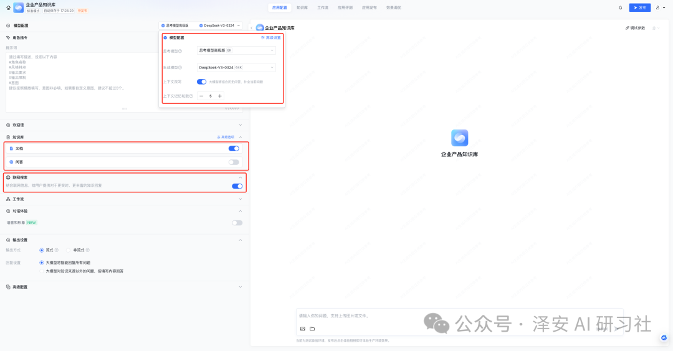Select the knowledge-only fixed reply radio option
The width and height of the screenshot is (673, 351).
42,271
